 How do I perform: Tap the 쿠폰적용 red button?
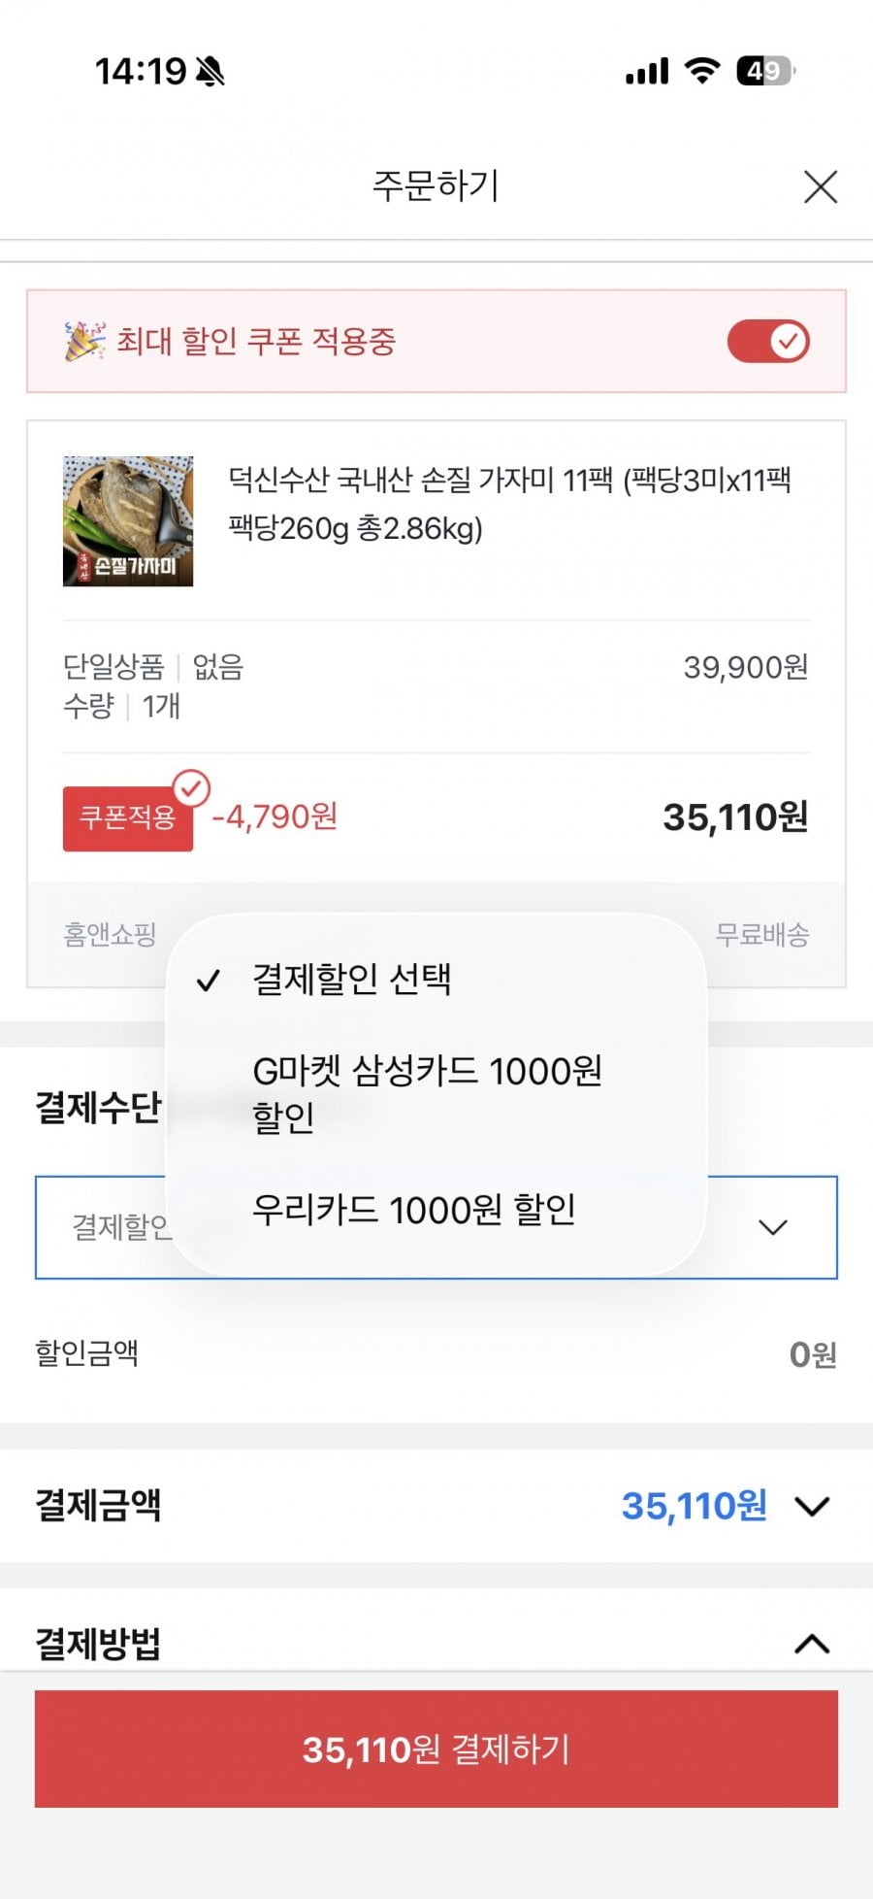click(127, 818)
